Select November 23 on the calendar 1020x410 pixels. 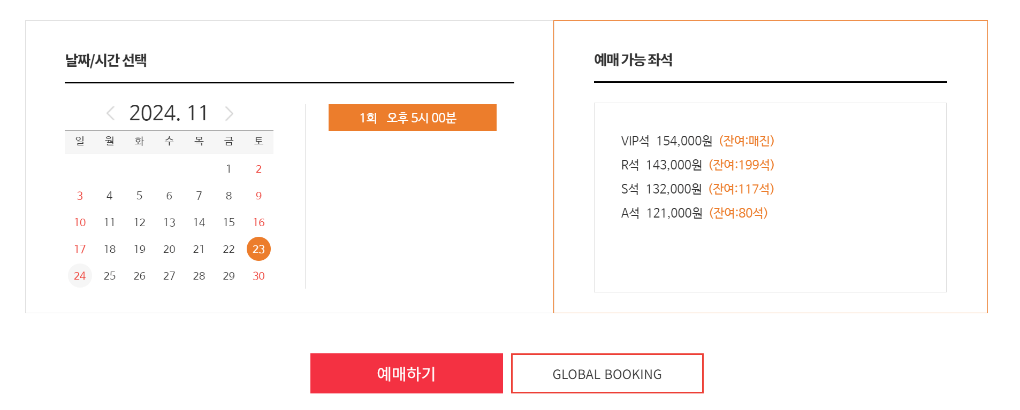point(258,249)
